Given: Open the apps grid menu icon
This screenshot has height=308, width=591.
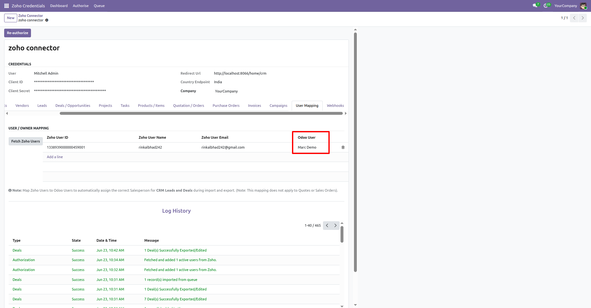Looking at the screenshot, I should (6, 6).
